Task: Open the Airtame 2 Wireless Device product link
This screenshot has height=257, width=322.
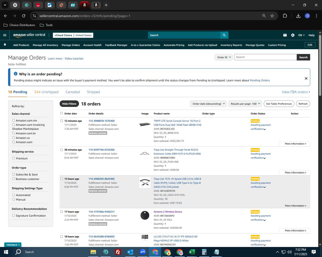Action: pos(168,212)
